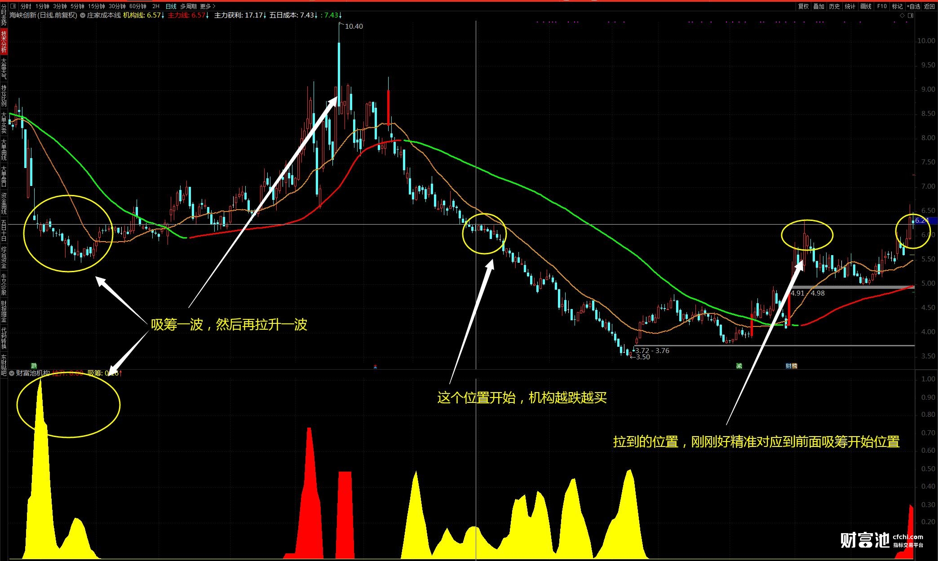
Task: Toggle the right side panel icon
Action: pos(911,15)
